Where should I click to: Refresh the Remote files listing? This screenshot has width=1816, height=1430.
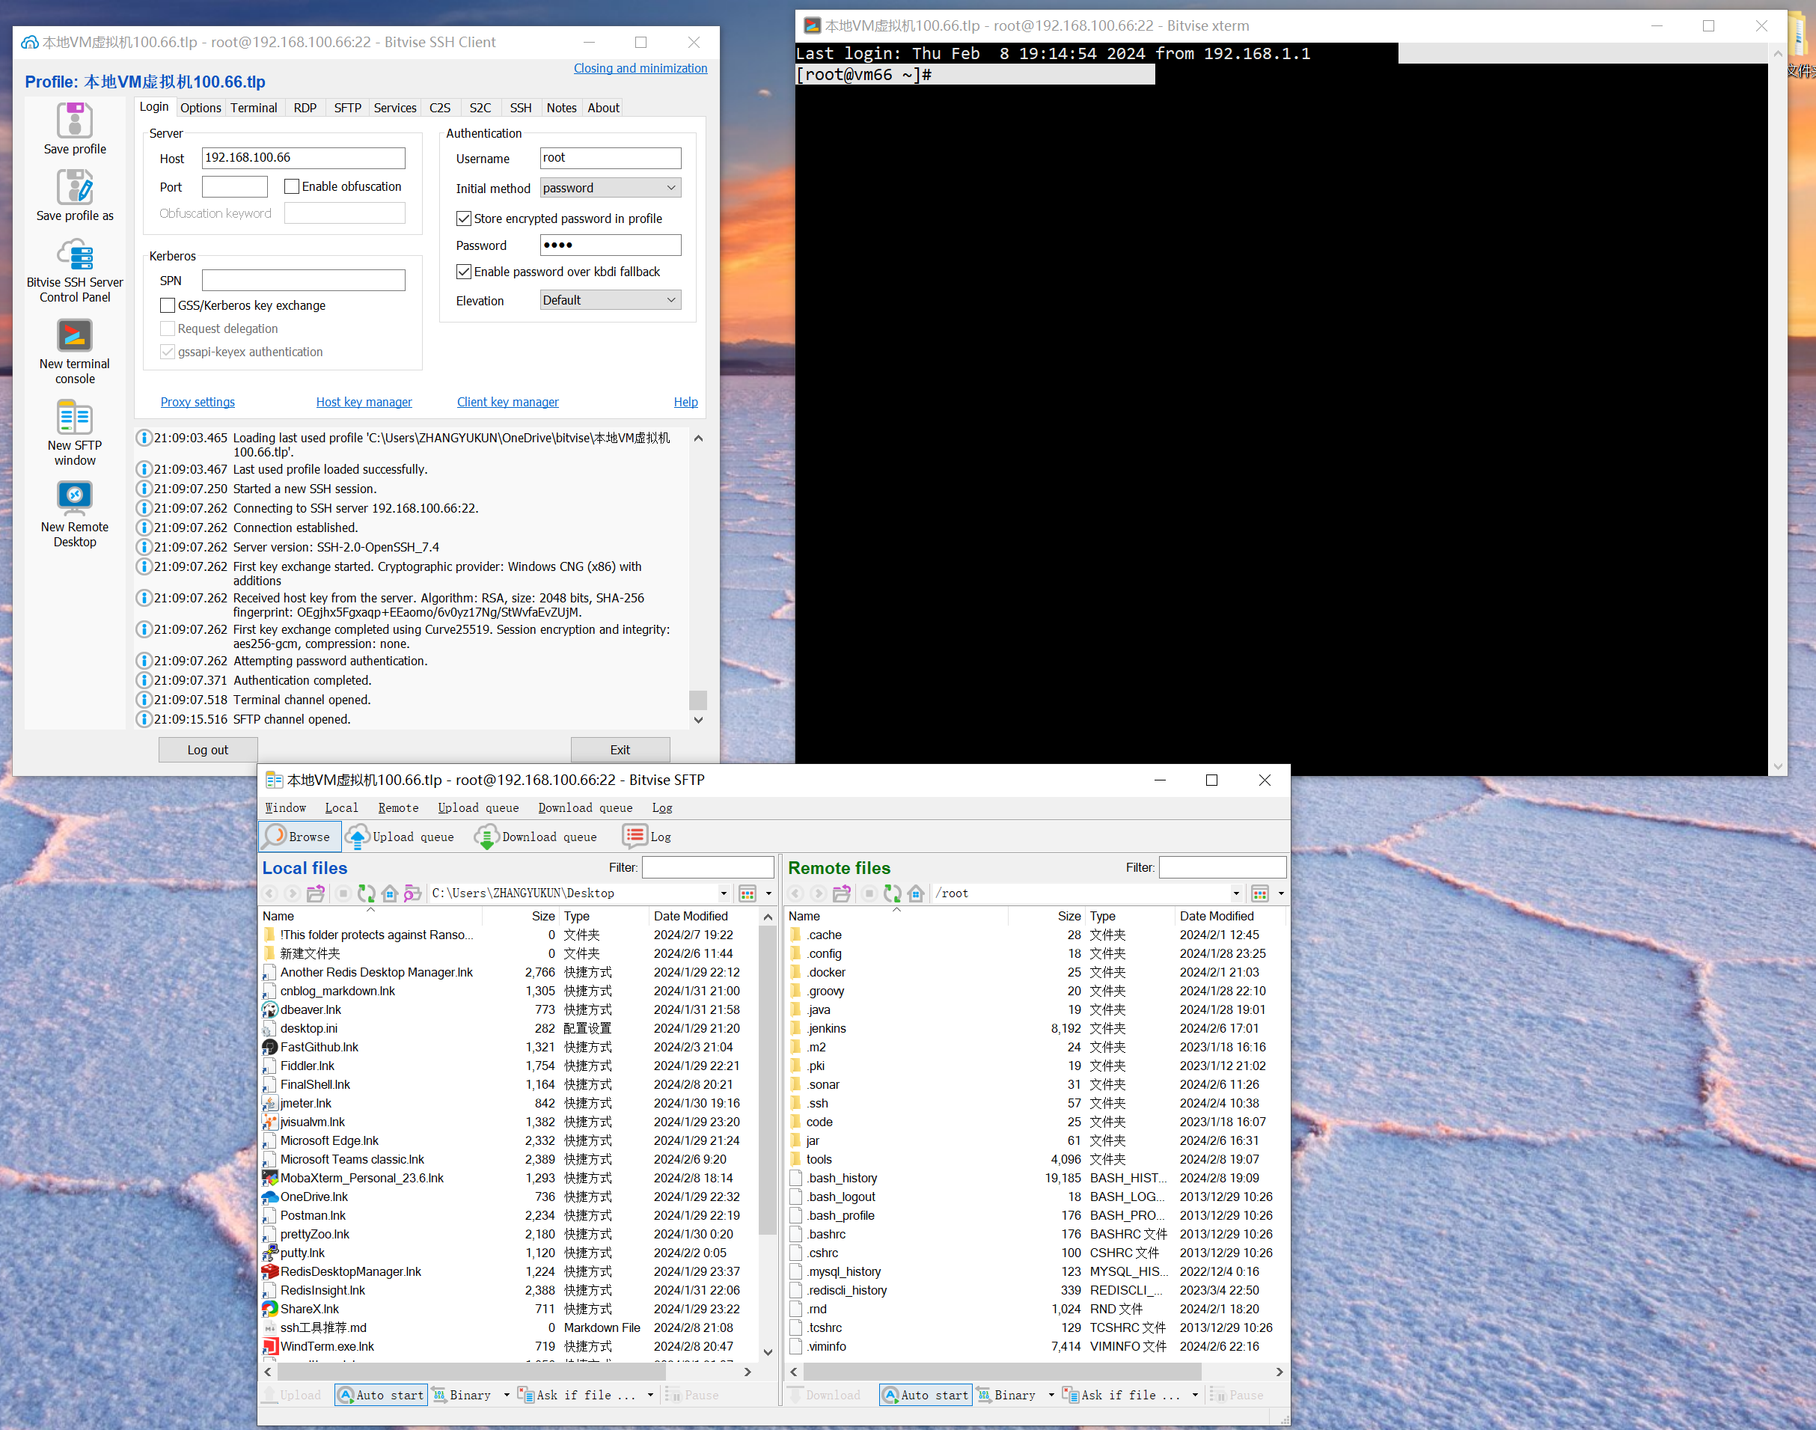click(893, 893)
